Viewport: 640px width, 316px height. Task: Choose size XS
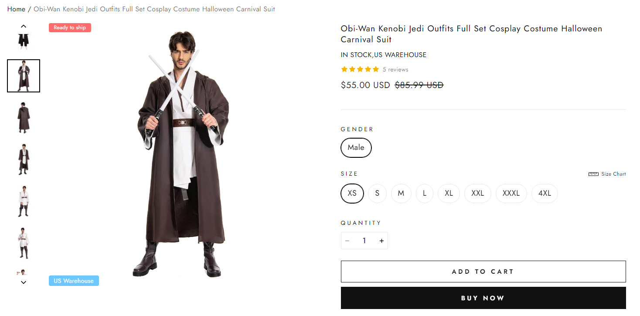(352, 194)
